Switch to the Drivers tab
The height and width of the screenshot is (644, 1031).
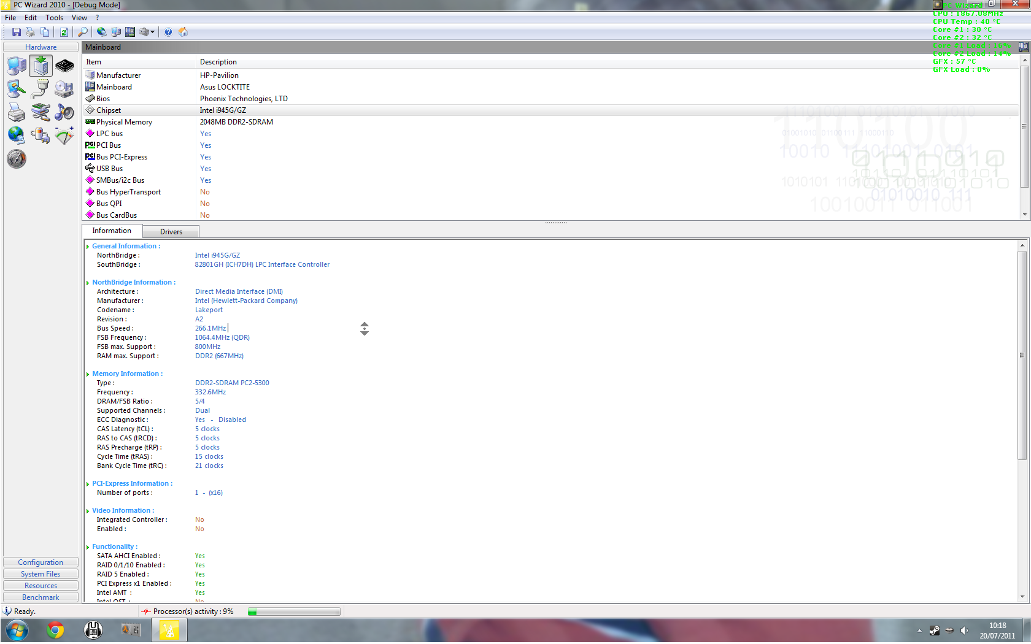point(171,232)
